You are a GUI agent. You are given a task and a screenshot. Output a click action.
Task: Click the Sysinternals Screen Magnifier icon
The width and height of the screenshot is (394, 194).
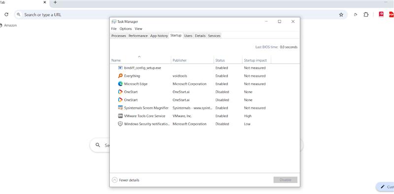click(x=120, y=108)
